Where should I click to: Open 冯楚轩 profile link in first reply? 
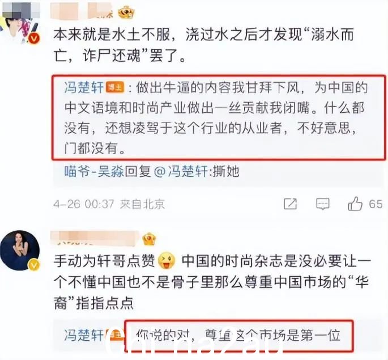pos(84,87)
